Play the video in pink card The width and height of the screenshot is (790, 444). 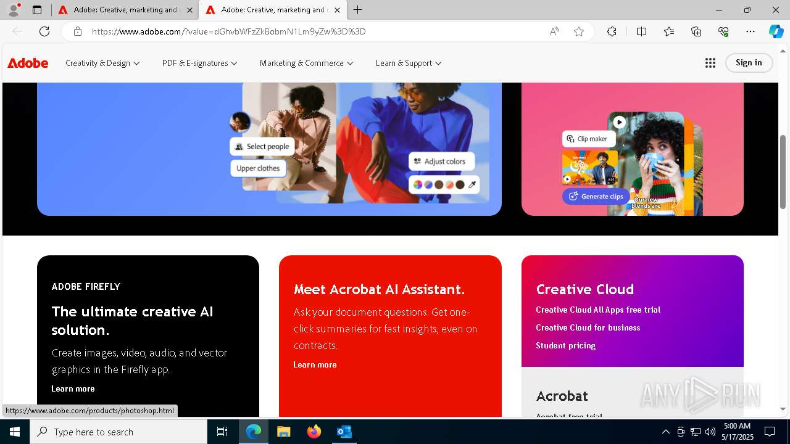point(619,122)
